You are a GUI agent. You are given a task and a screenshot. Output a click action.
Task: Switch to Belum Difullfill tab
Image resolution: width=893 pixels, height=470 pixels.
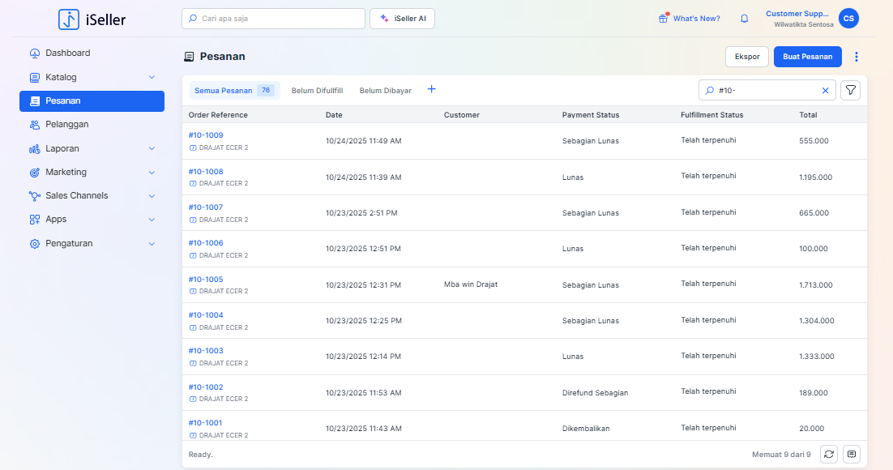tap(317, 91)
